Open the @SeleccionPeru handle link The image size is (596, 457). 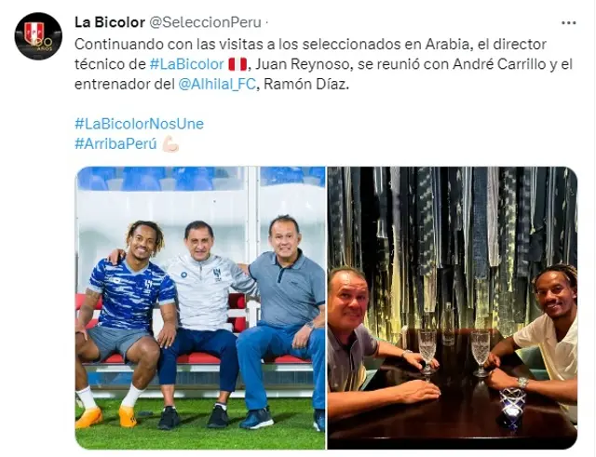pyautogui.click(x=205, y=22)
